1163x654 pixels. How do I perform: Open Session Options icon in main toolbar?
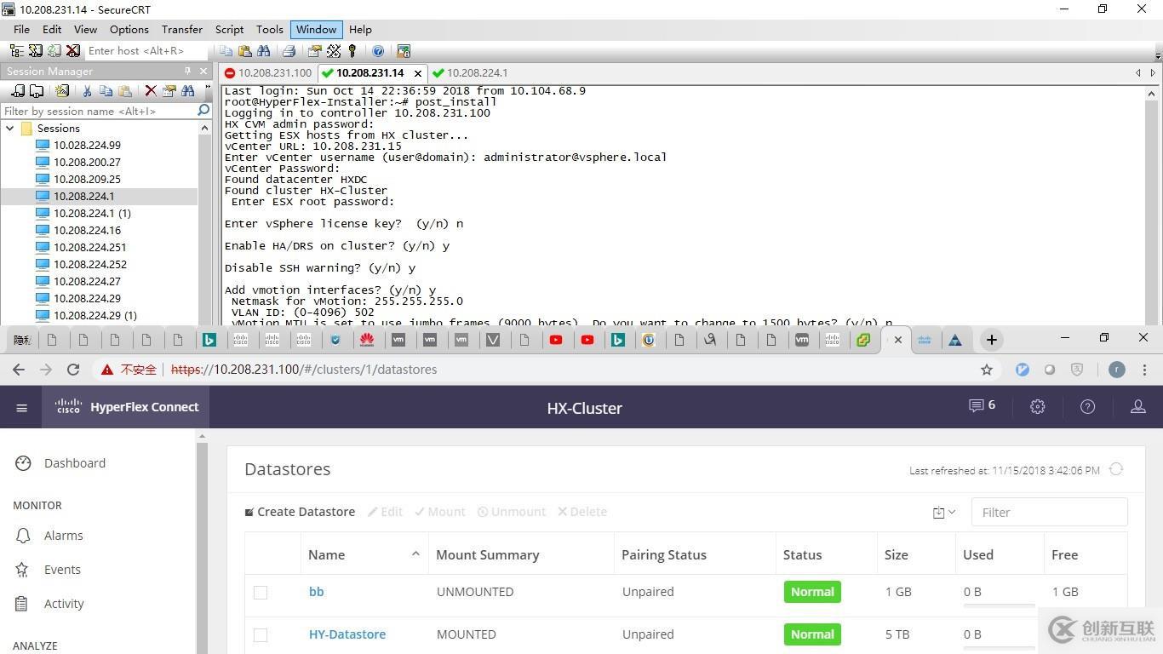coord(315,51)
